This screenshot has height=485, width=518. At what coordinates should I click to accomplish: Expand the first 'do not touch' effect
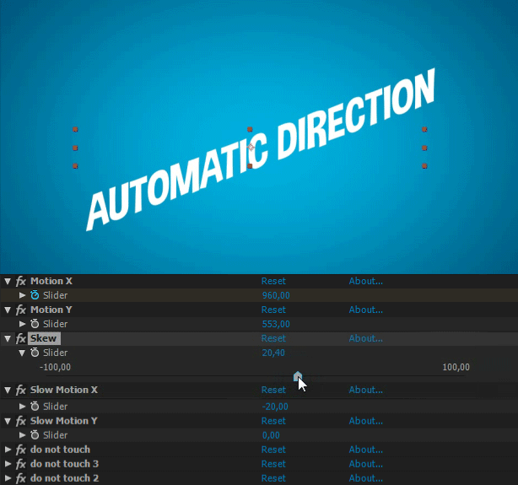tap(8, 450)
